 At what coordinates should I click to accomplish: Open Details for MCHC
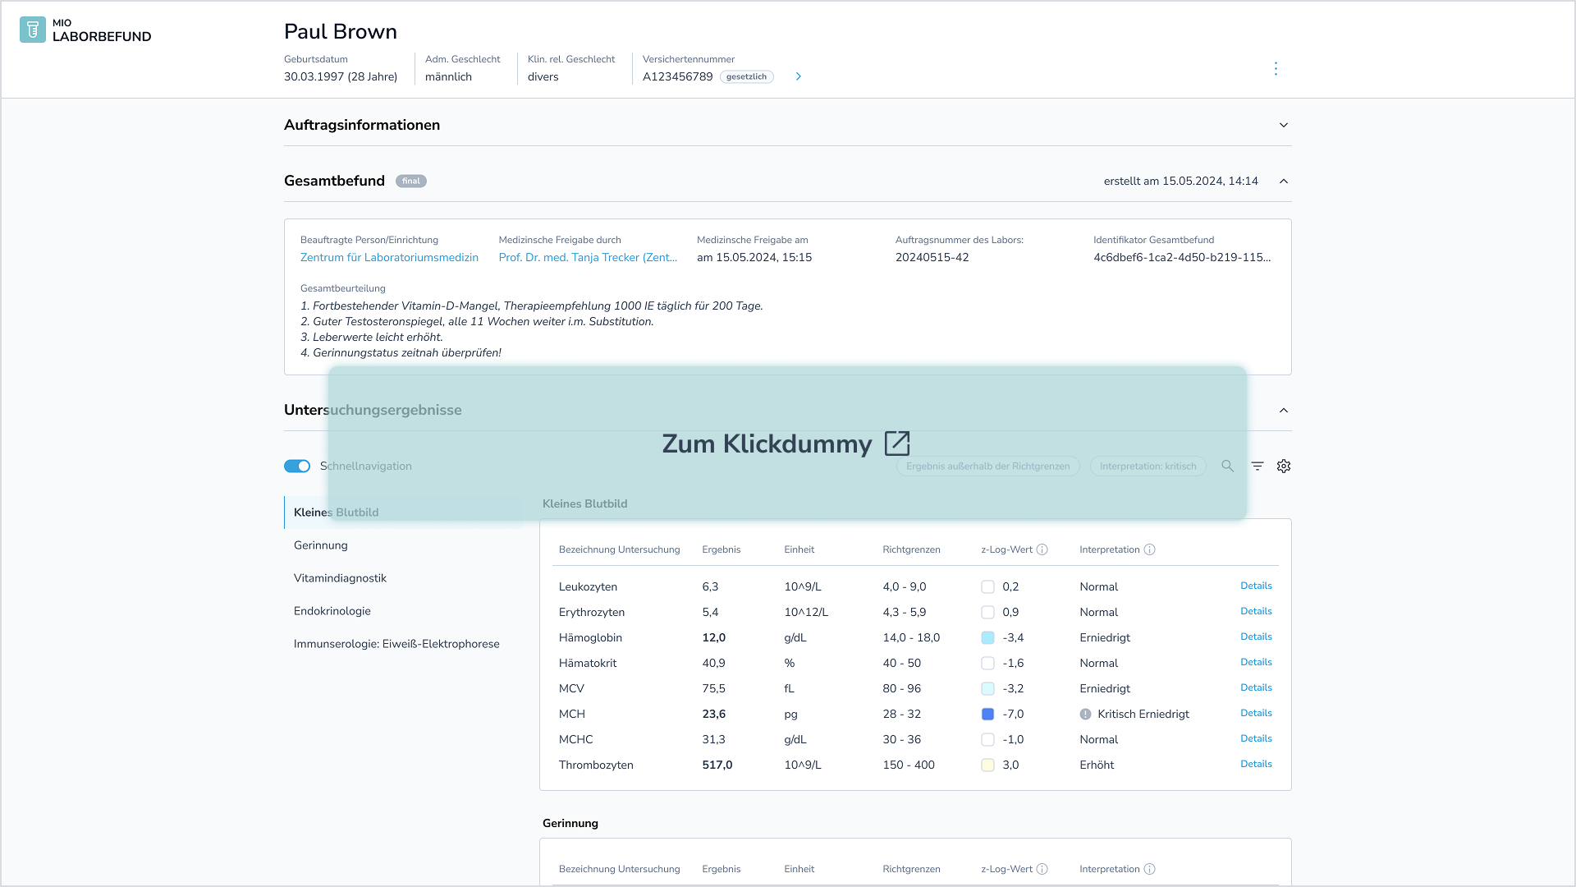click(1256, 738)
